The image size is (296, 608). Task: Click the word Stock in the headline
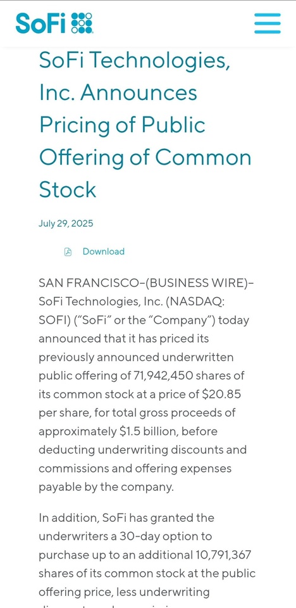68,189
